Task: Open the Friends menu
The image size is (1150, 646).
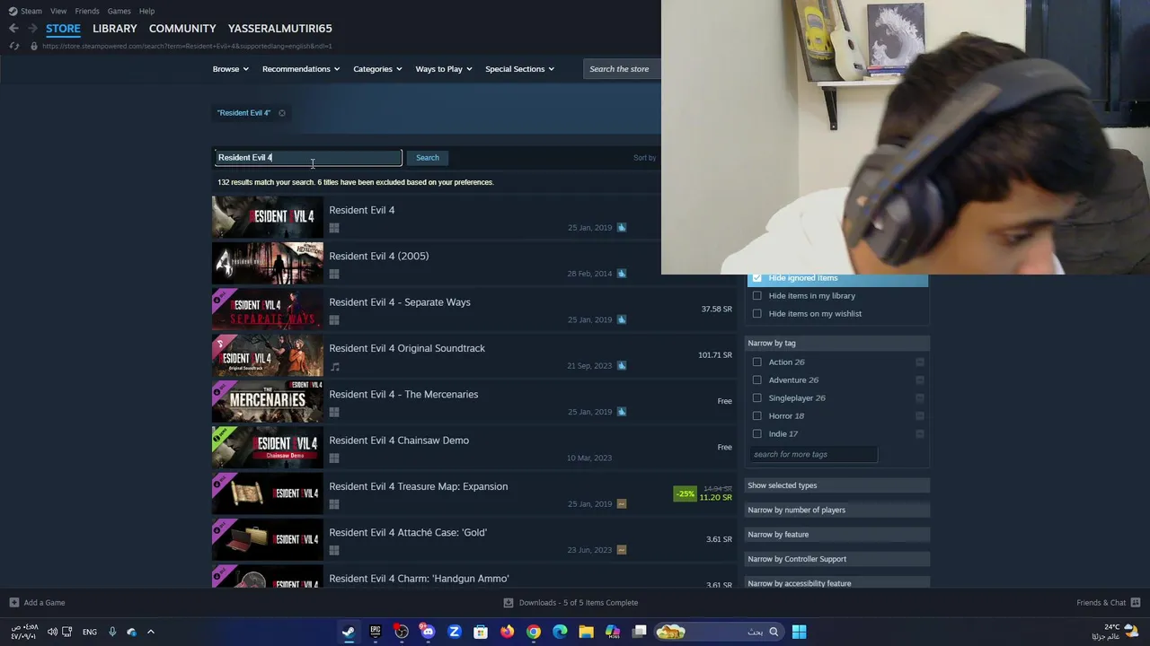Action: [x=87, y=11]
